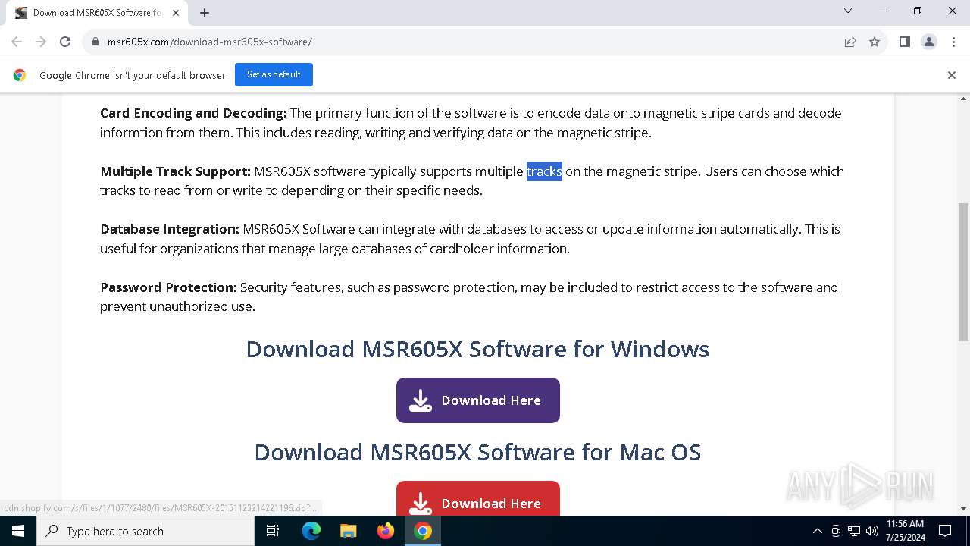This screenshot has height=546, width=970.
Task: Open the network status tray icon
Action: point(854,531)
